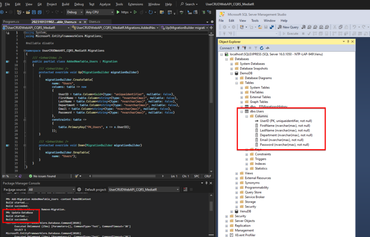Click Refresh icon in Object Explorer toolbar
This screenshot has width=370, height=237.
point(262,48)
